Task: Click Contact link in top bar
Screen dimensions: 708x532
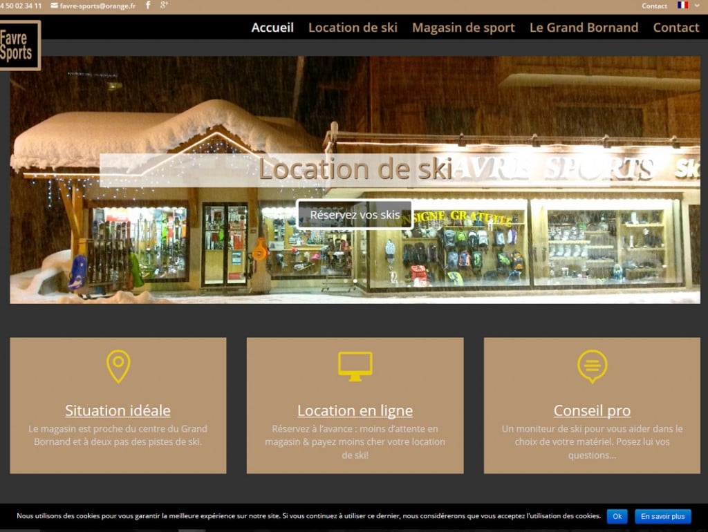Action: point(654,6)
